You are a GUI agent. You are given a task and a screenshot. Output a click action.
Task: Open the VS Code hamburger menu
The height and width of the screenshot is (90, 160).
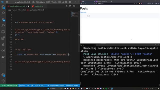coord(7,2)
